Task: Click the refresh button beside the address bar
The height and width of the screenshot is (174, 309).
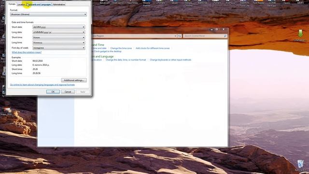Action: point(179,36)
